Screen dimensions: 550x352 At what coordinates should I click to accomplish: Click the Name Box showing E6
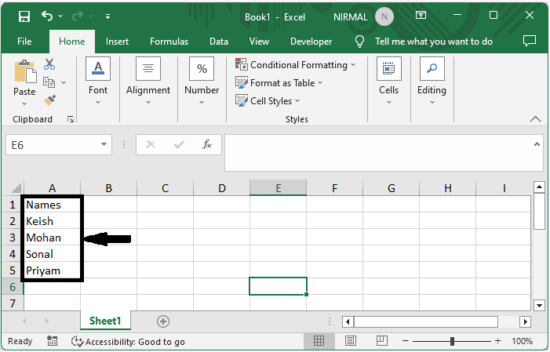point(53,145)
